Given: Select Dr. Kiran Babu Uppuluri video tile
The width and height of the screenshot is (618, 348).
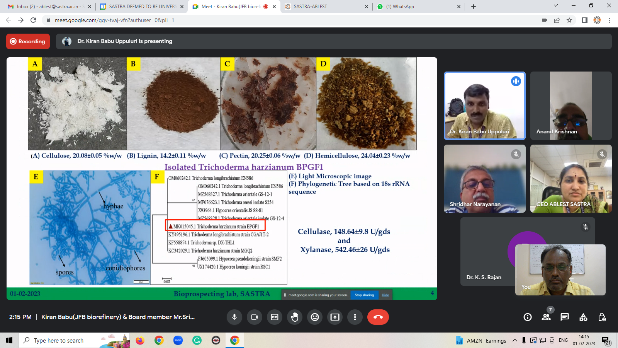Looking at the screenshot, I should coord(484,106).
